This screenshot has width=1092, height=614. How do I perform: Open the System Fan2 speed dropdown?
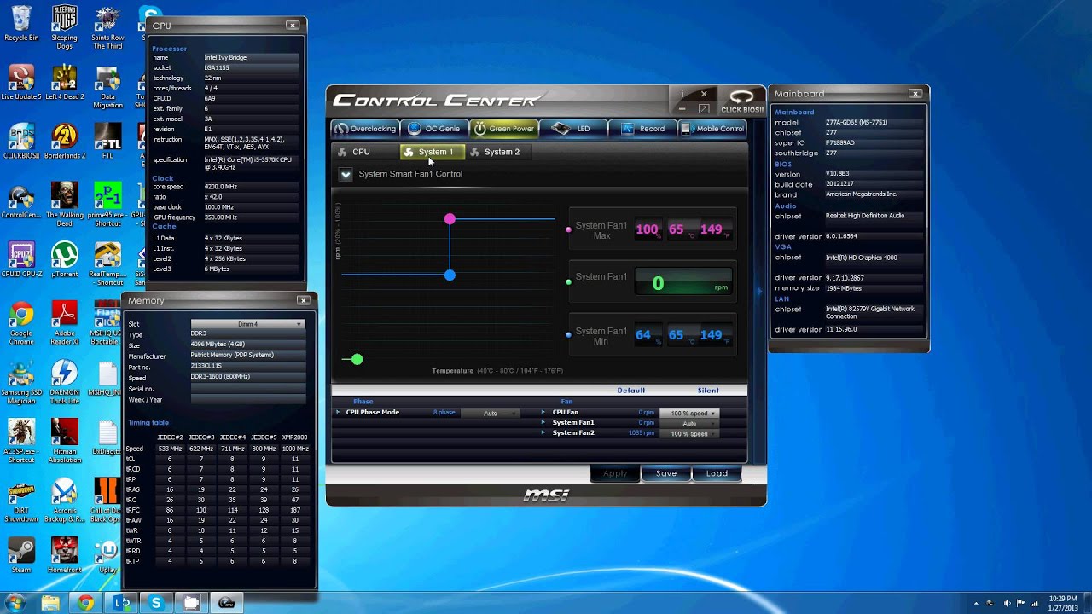pyautogui.click(x=690, y=434)
